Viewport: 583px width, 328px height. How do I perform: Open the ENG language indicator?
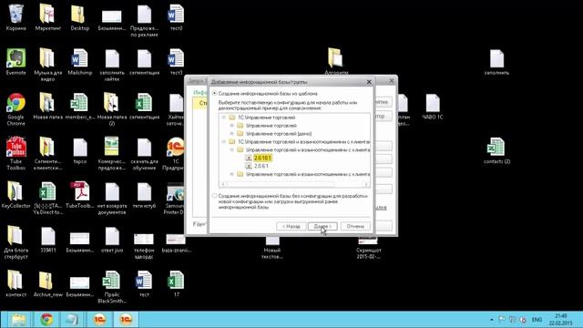click(537, 320)
